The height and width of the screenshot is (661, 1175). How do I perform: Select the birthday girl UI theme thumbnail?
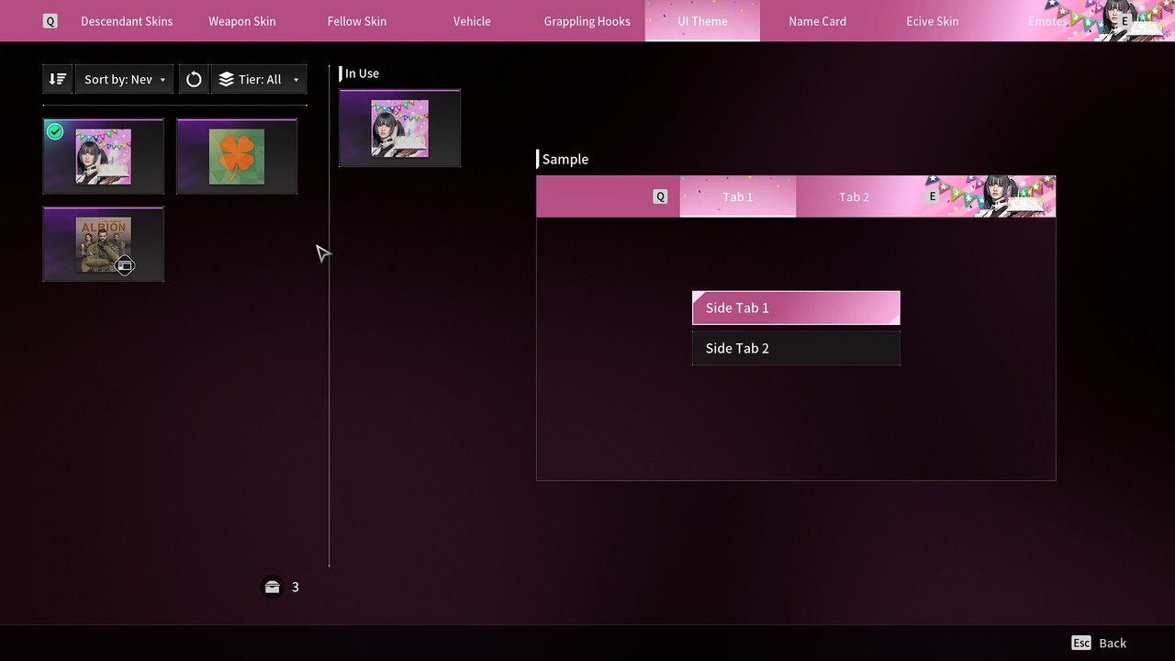[x=104, y=156]
